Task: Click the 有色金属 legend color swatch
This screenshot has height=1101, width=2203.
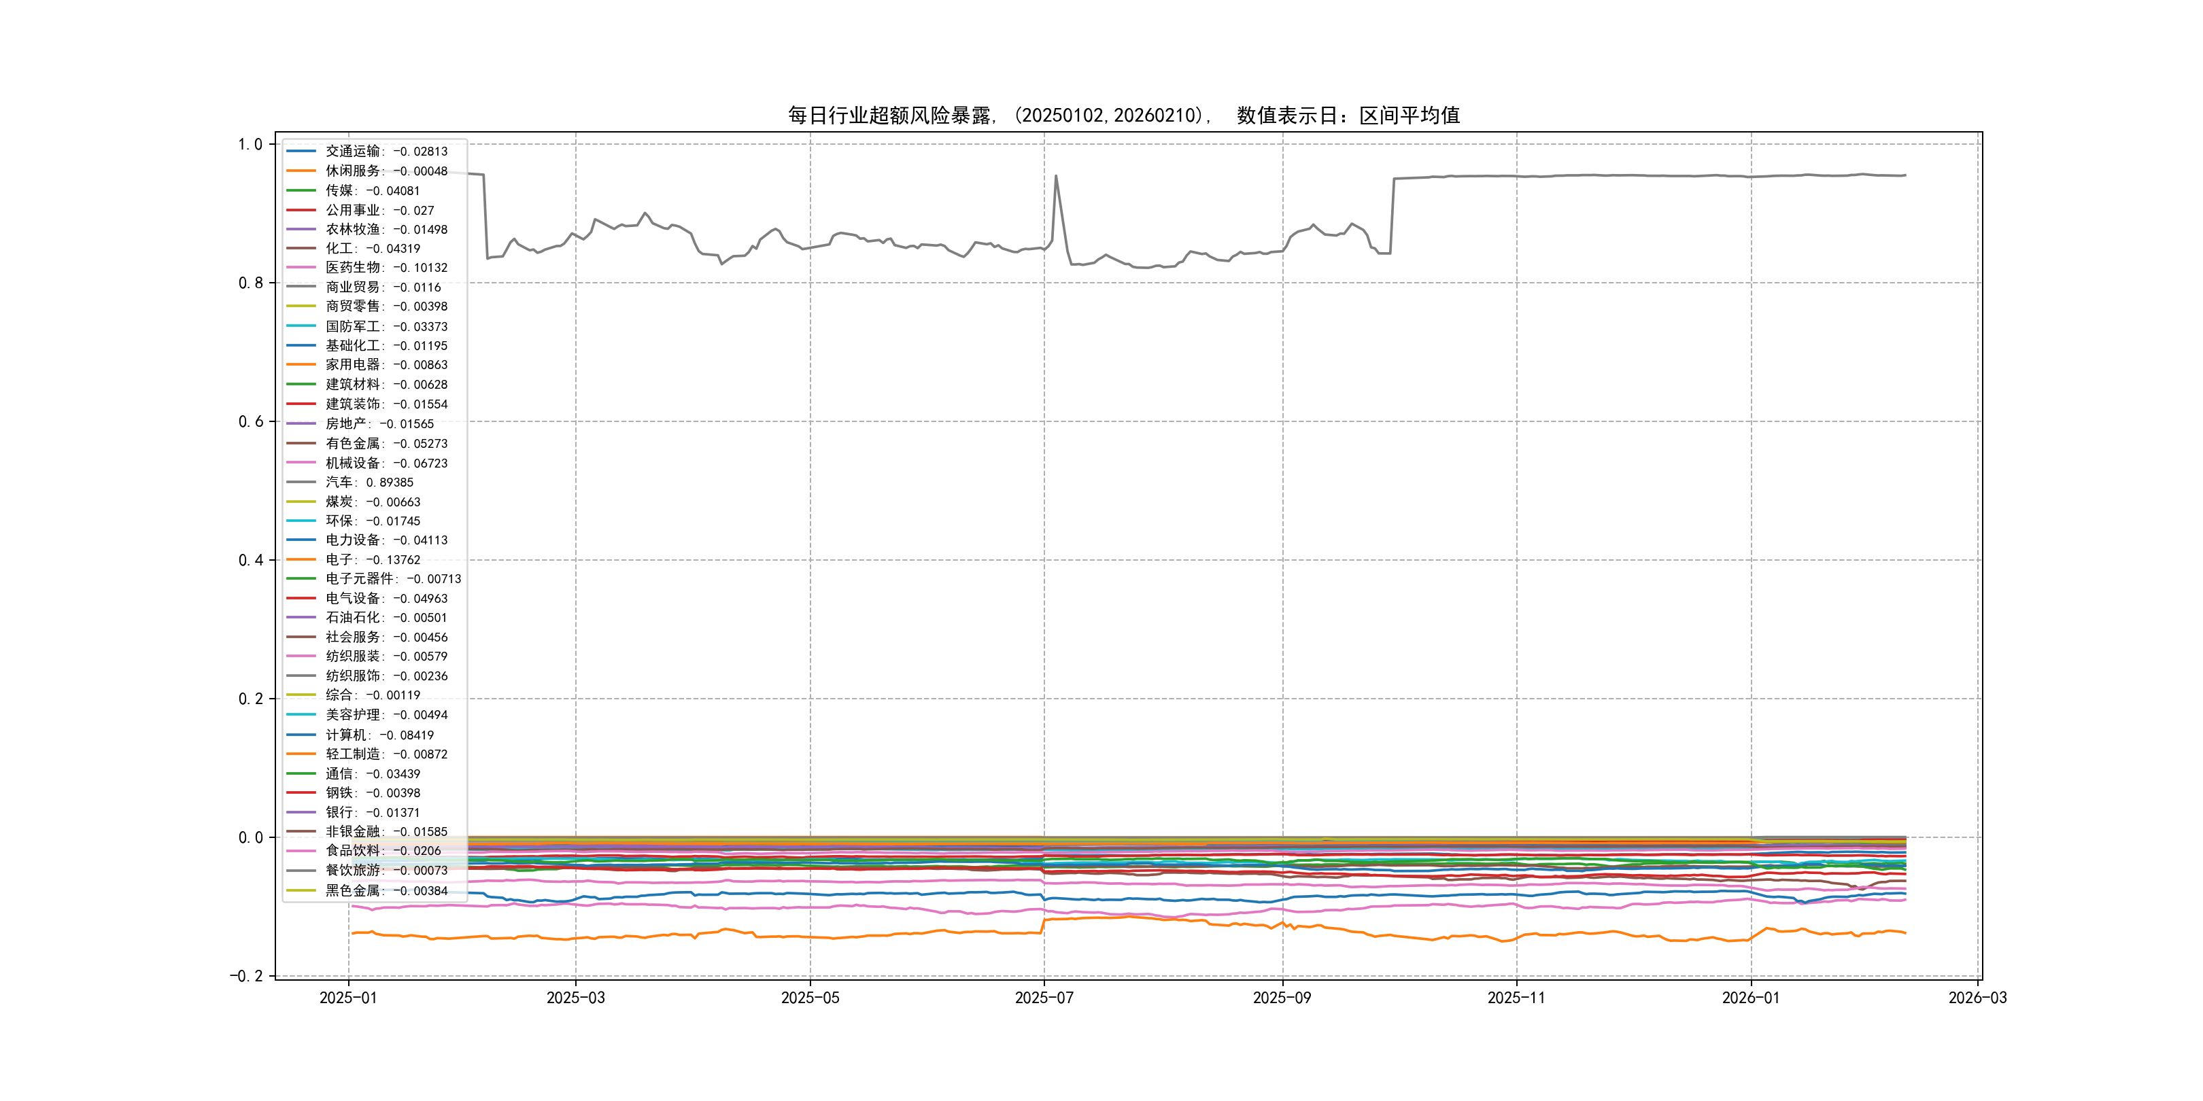Action: click(x=301, y=444)
